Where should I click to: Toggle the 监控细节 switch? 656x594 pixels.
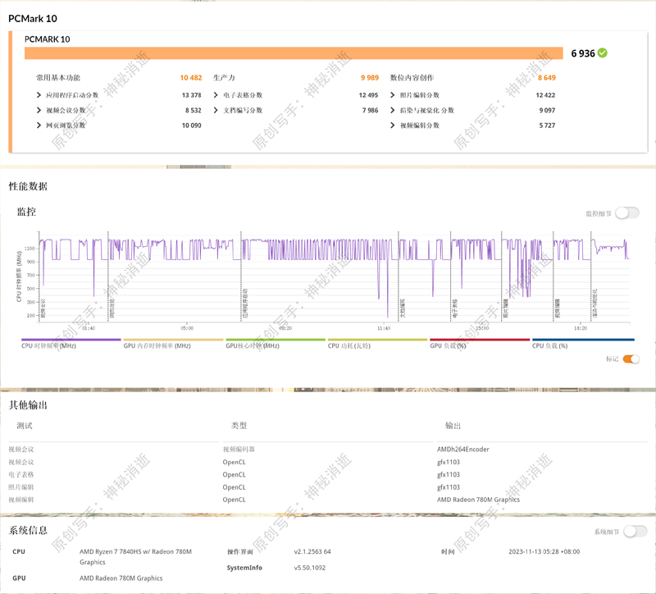click(x=627, y=213)
